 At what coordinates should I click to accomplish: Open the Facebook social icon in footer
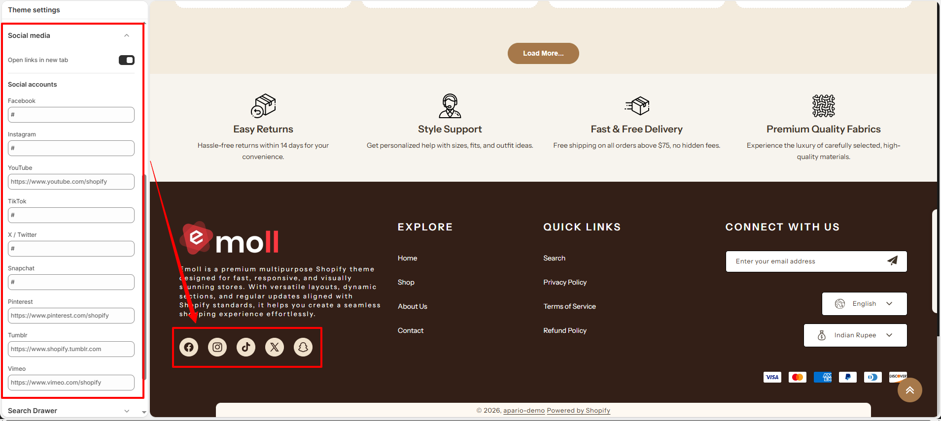click(189, 347)
